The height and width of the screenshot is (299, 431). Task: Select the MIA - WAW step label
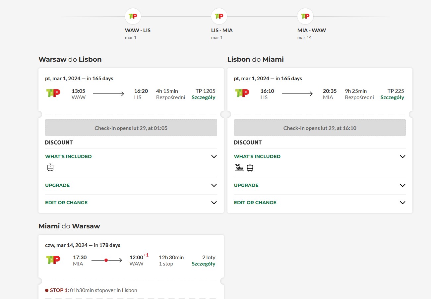click(x=312, y=30)
